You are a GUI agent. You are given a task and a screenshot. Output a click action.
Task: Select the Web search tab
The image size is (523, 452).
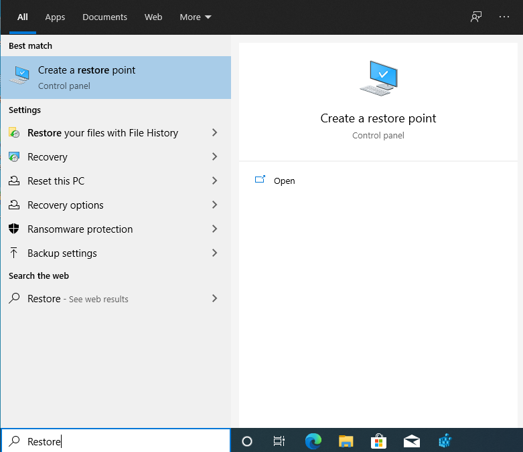(x=153, y=17)
